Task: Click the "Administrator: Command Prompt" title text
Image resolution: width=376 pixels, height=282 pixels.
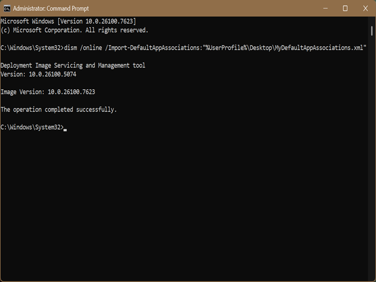Action: tap(51, 8)
